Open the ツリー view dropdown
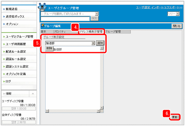185x126 pixels. point(174,14)
